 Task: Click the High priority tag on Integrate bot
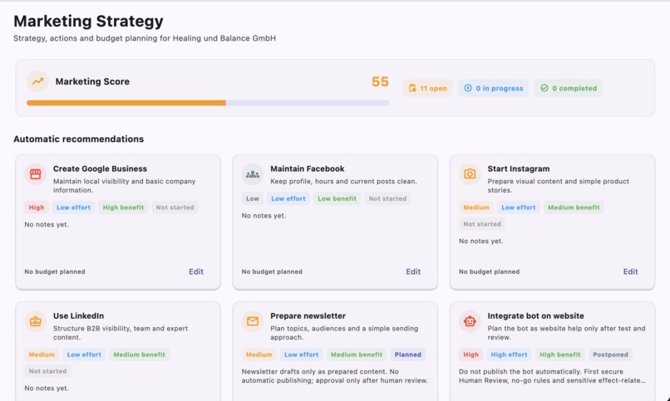(x=470, y=355)
